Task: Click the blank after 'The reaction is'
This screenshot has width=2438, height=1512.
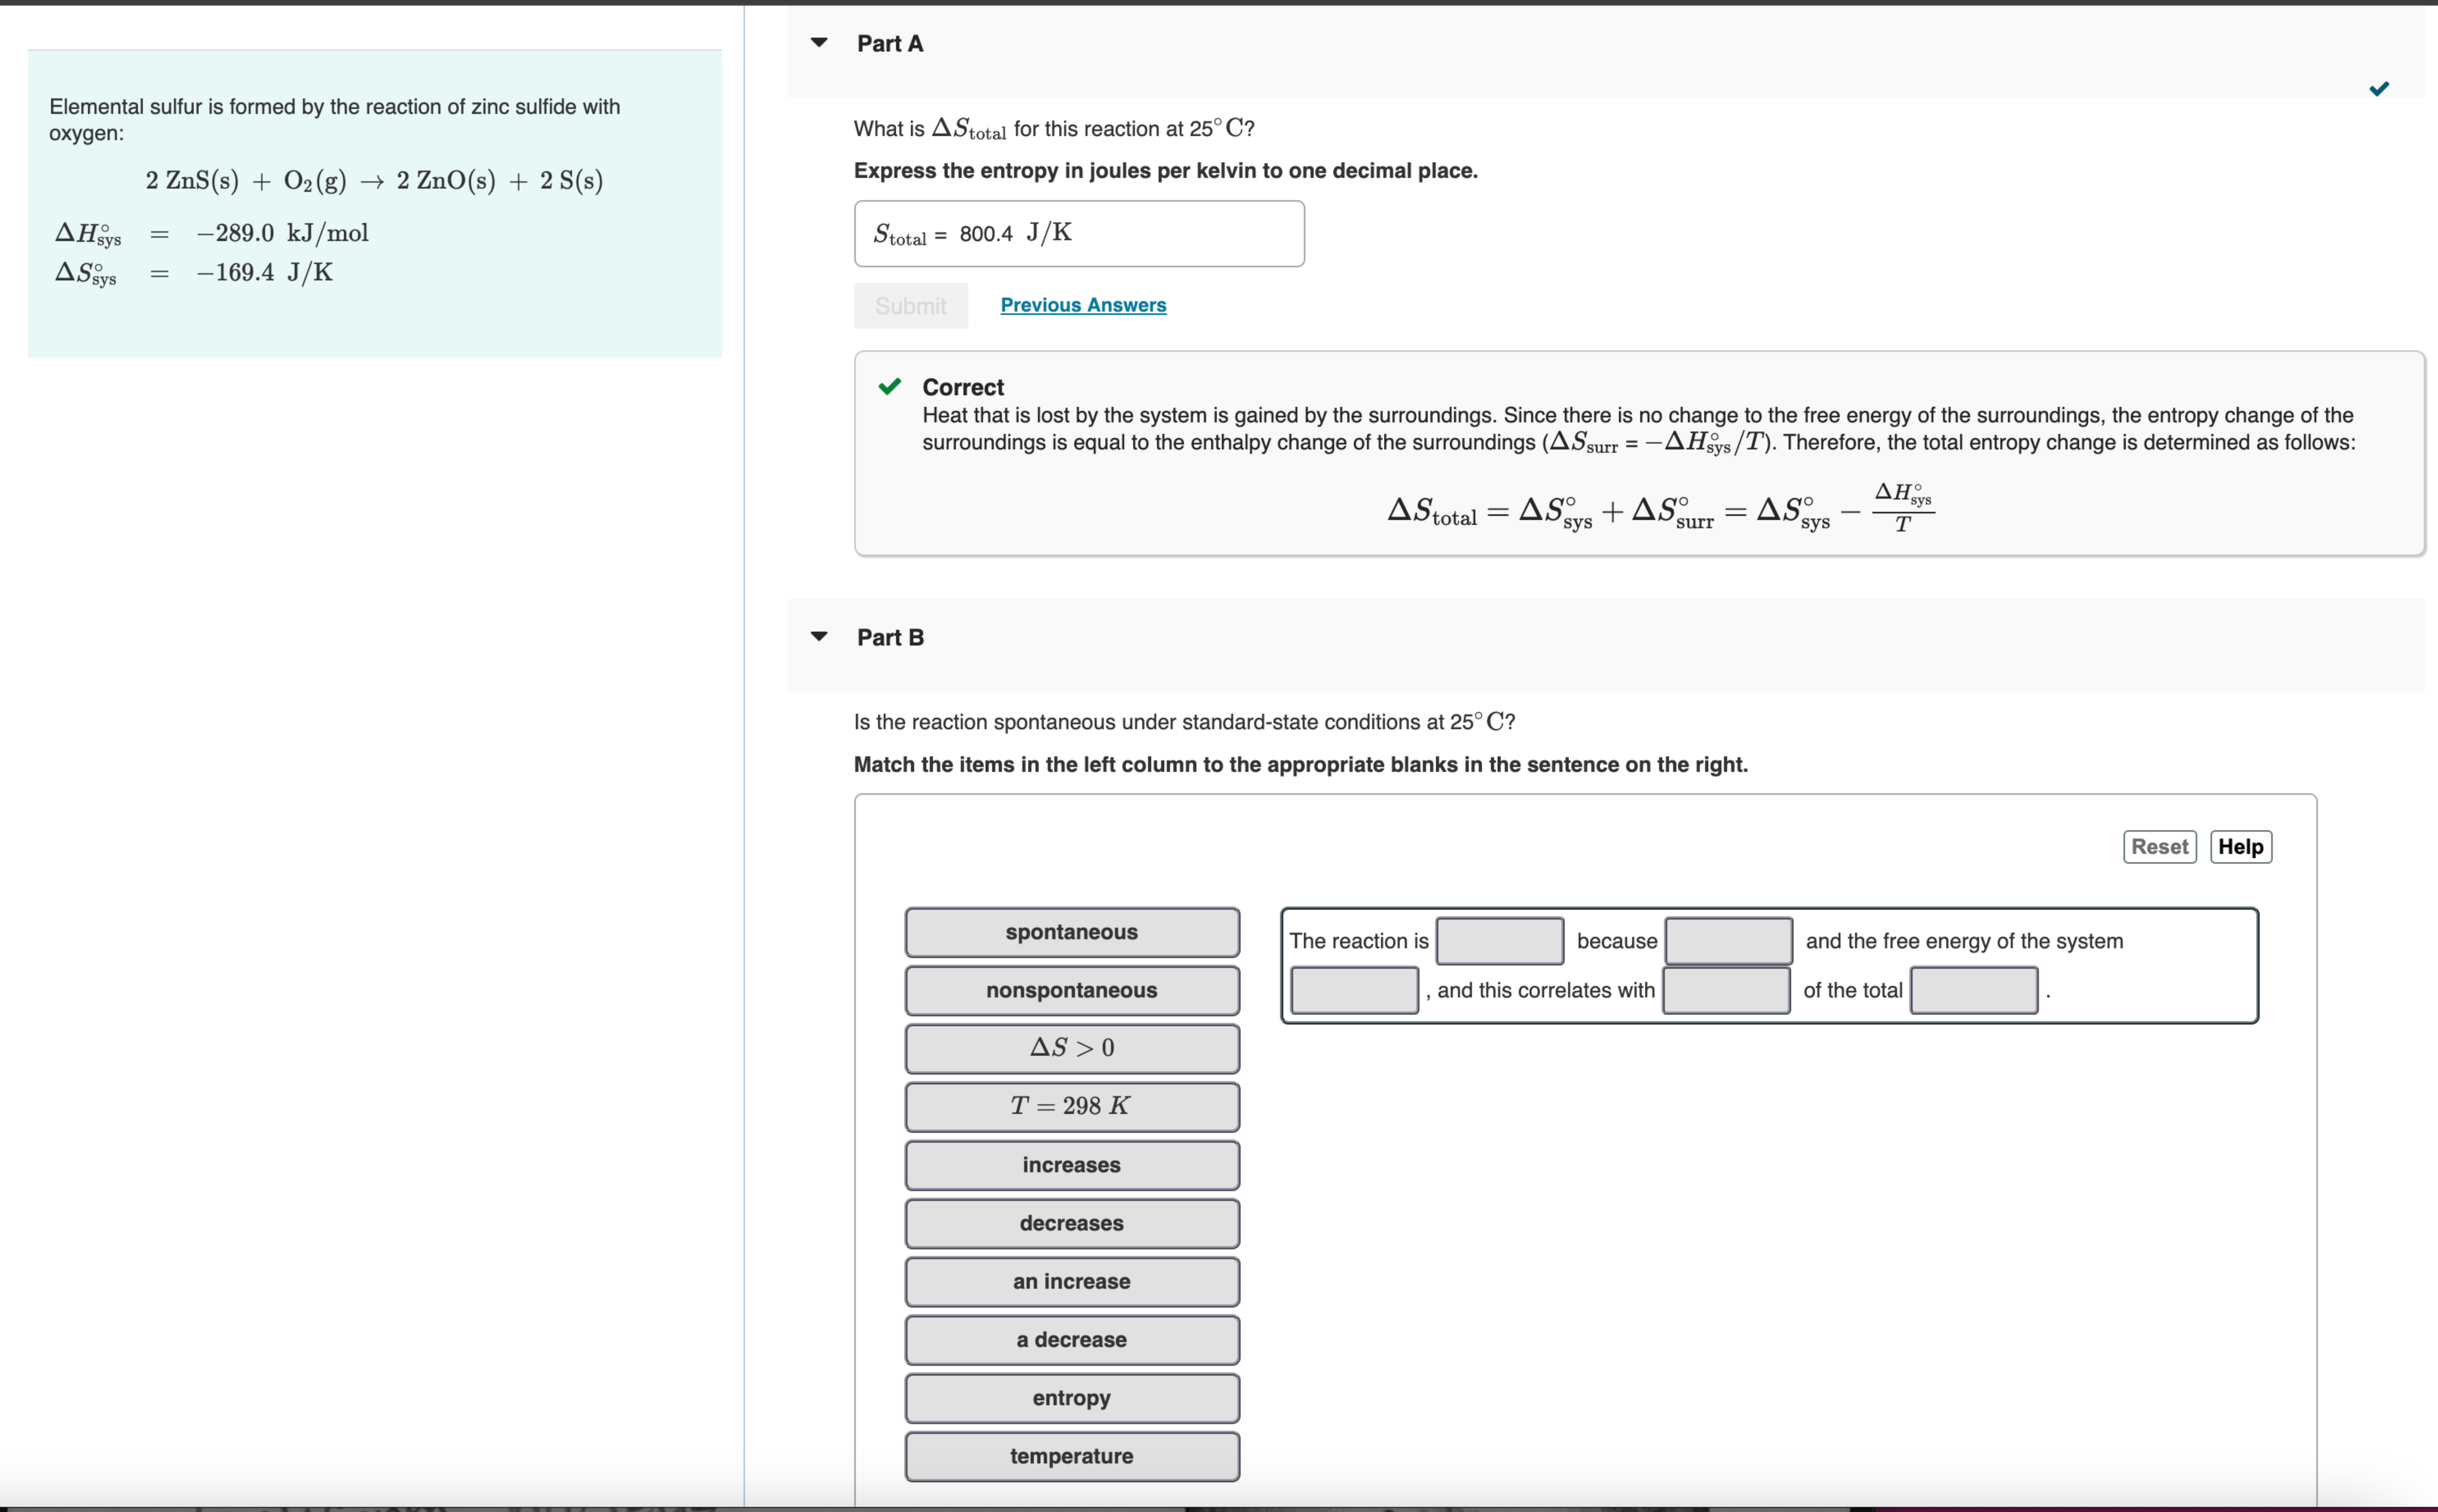Action: click(x=1499, y=941)
